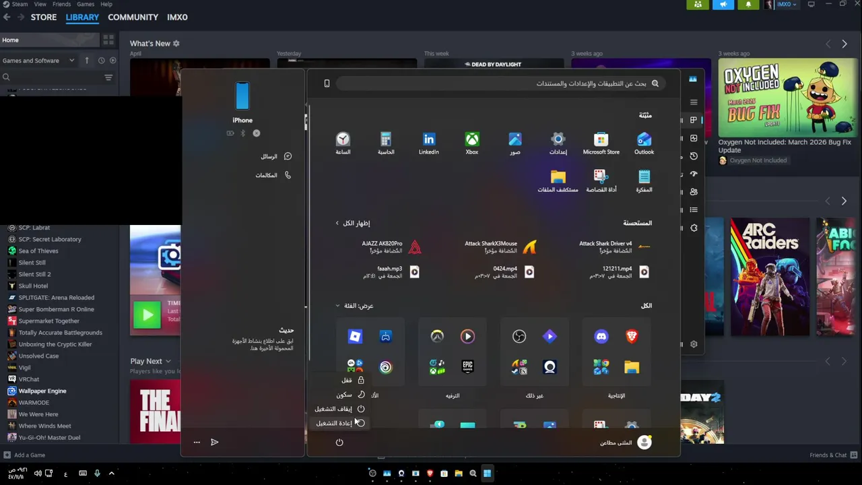Click the Windows Start button on taskbar
Viewport: 862px width, 485px height.
tap(487, 474)
